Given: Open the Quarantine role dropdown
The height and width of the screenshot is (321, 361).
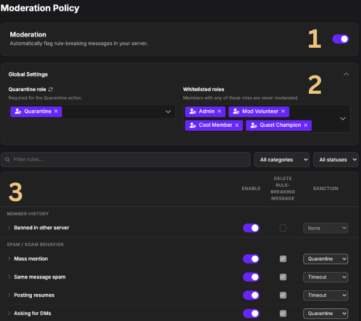Looking at the screenshot, I should [168, 111].
